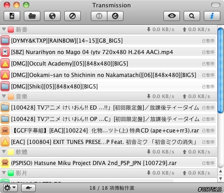Click the orange minimize button of Transmission window
This screenshot has width=224, height=193.
click(x=17, y=5)
